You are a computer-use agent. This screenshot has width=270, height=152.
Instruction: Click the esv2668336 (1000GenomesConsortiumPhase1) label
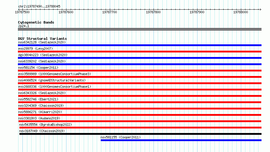tap(55, 87)
